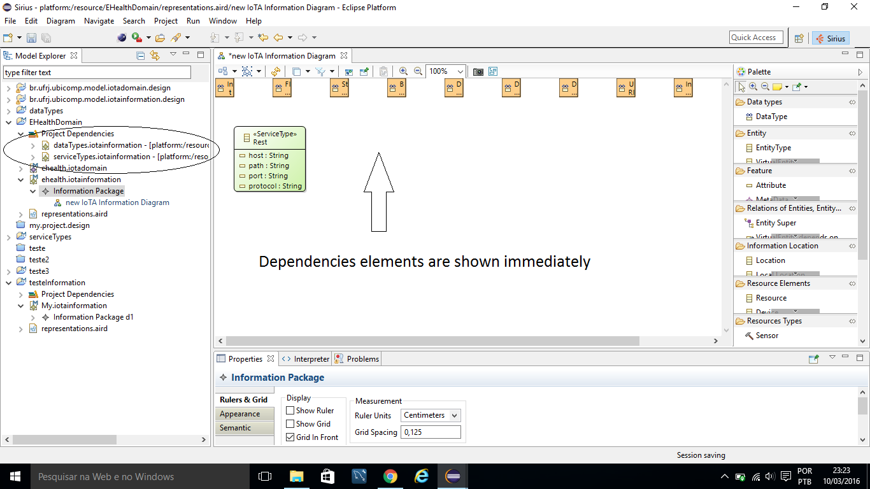870x489 pixels.
Task: Expand the serviceTypes project tree node
Action: point(9,237)
